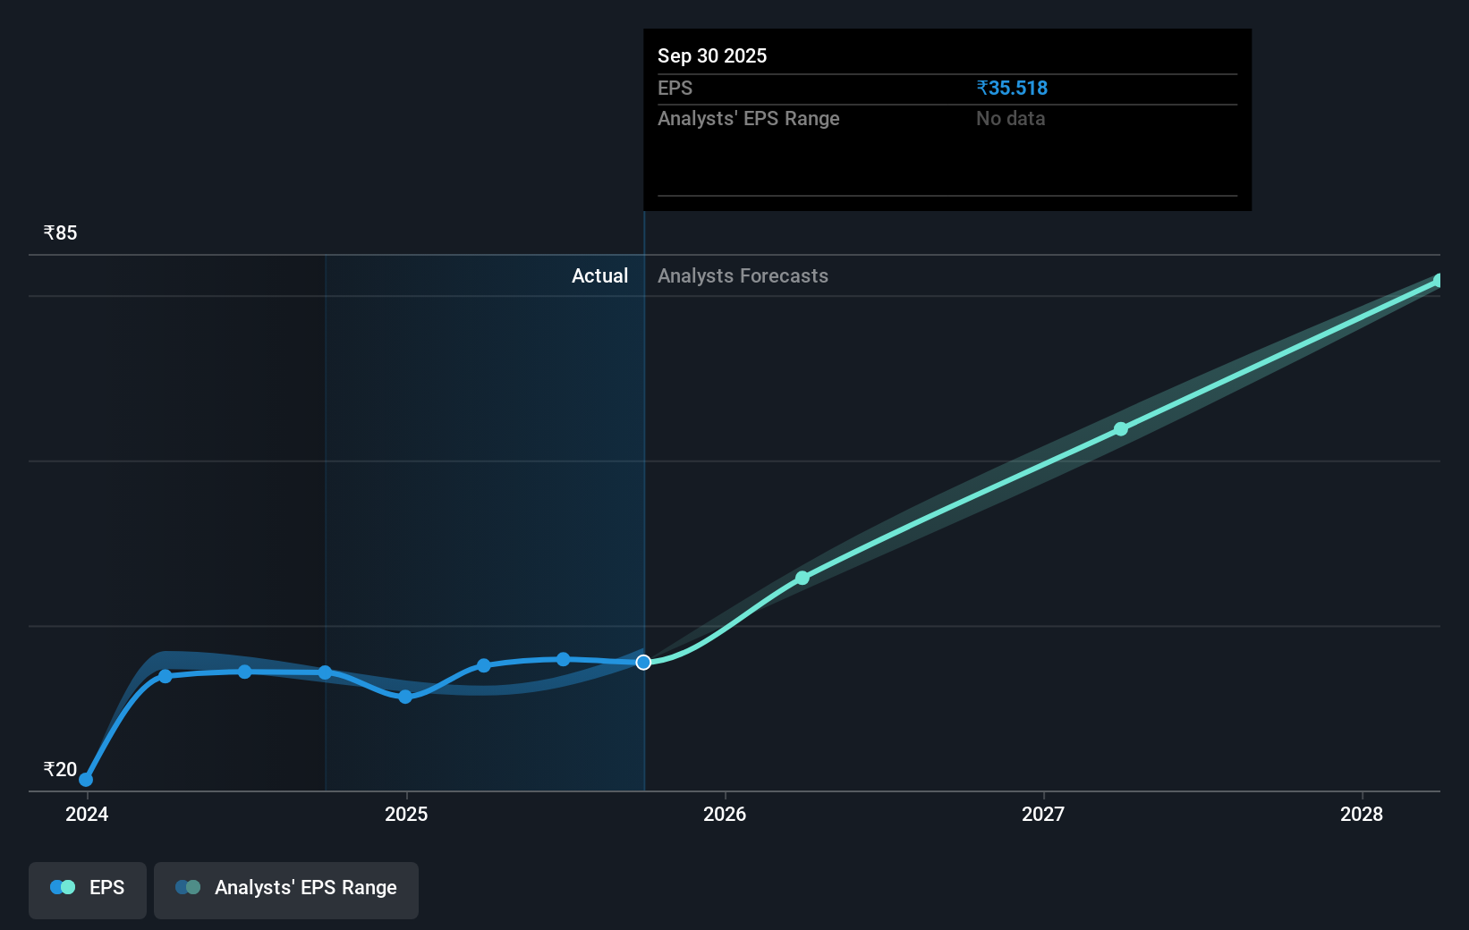The height and width of the screenshot is (930, 1469).
Task: Select the lowest EPS data point near 2024
Action: tap(85, 780)
